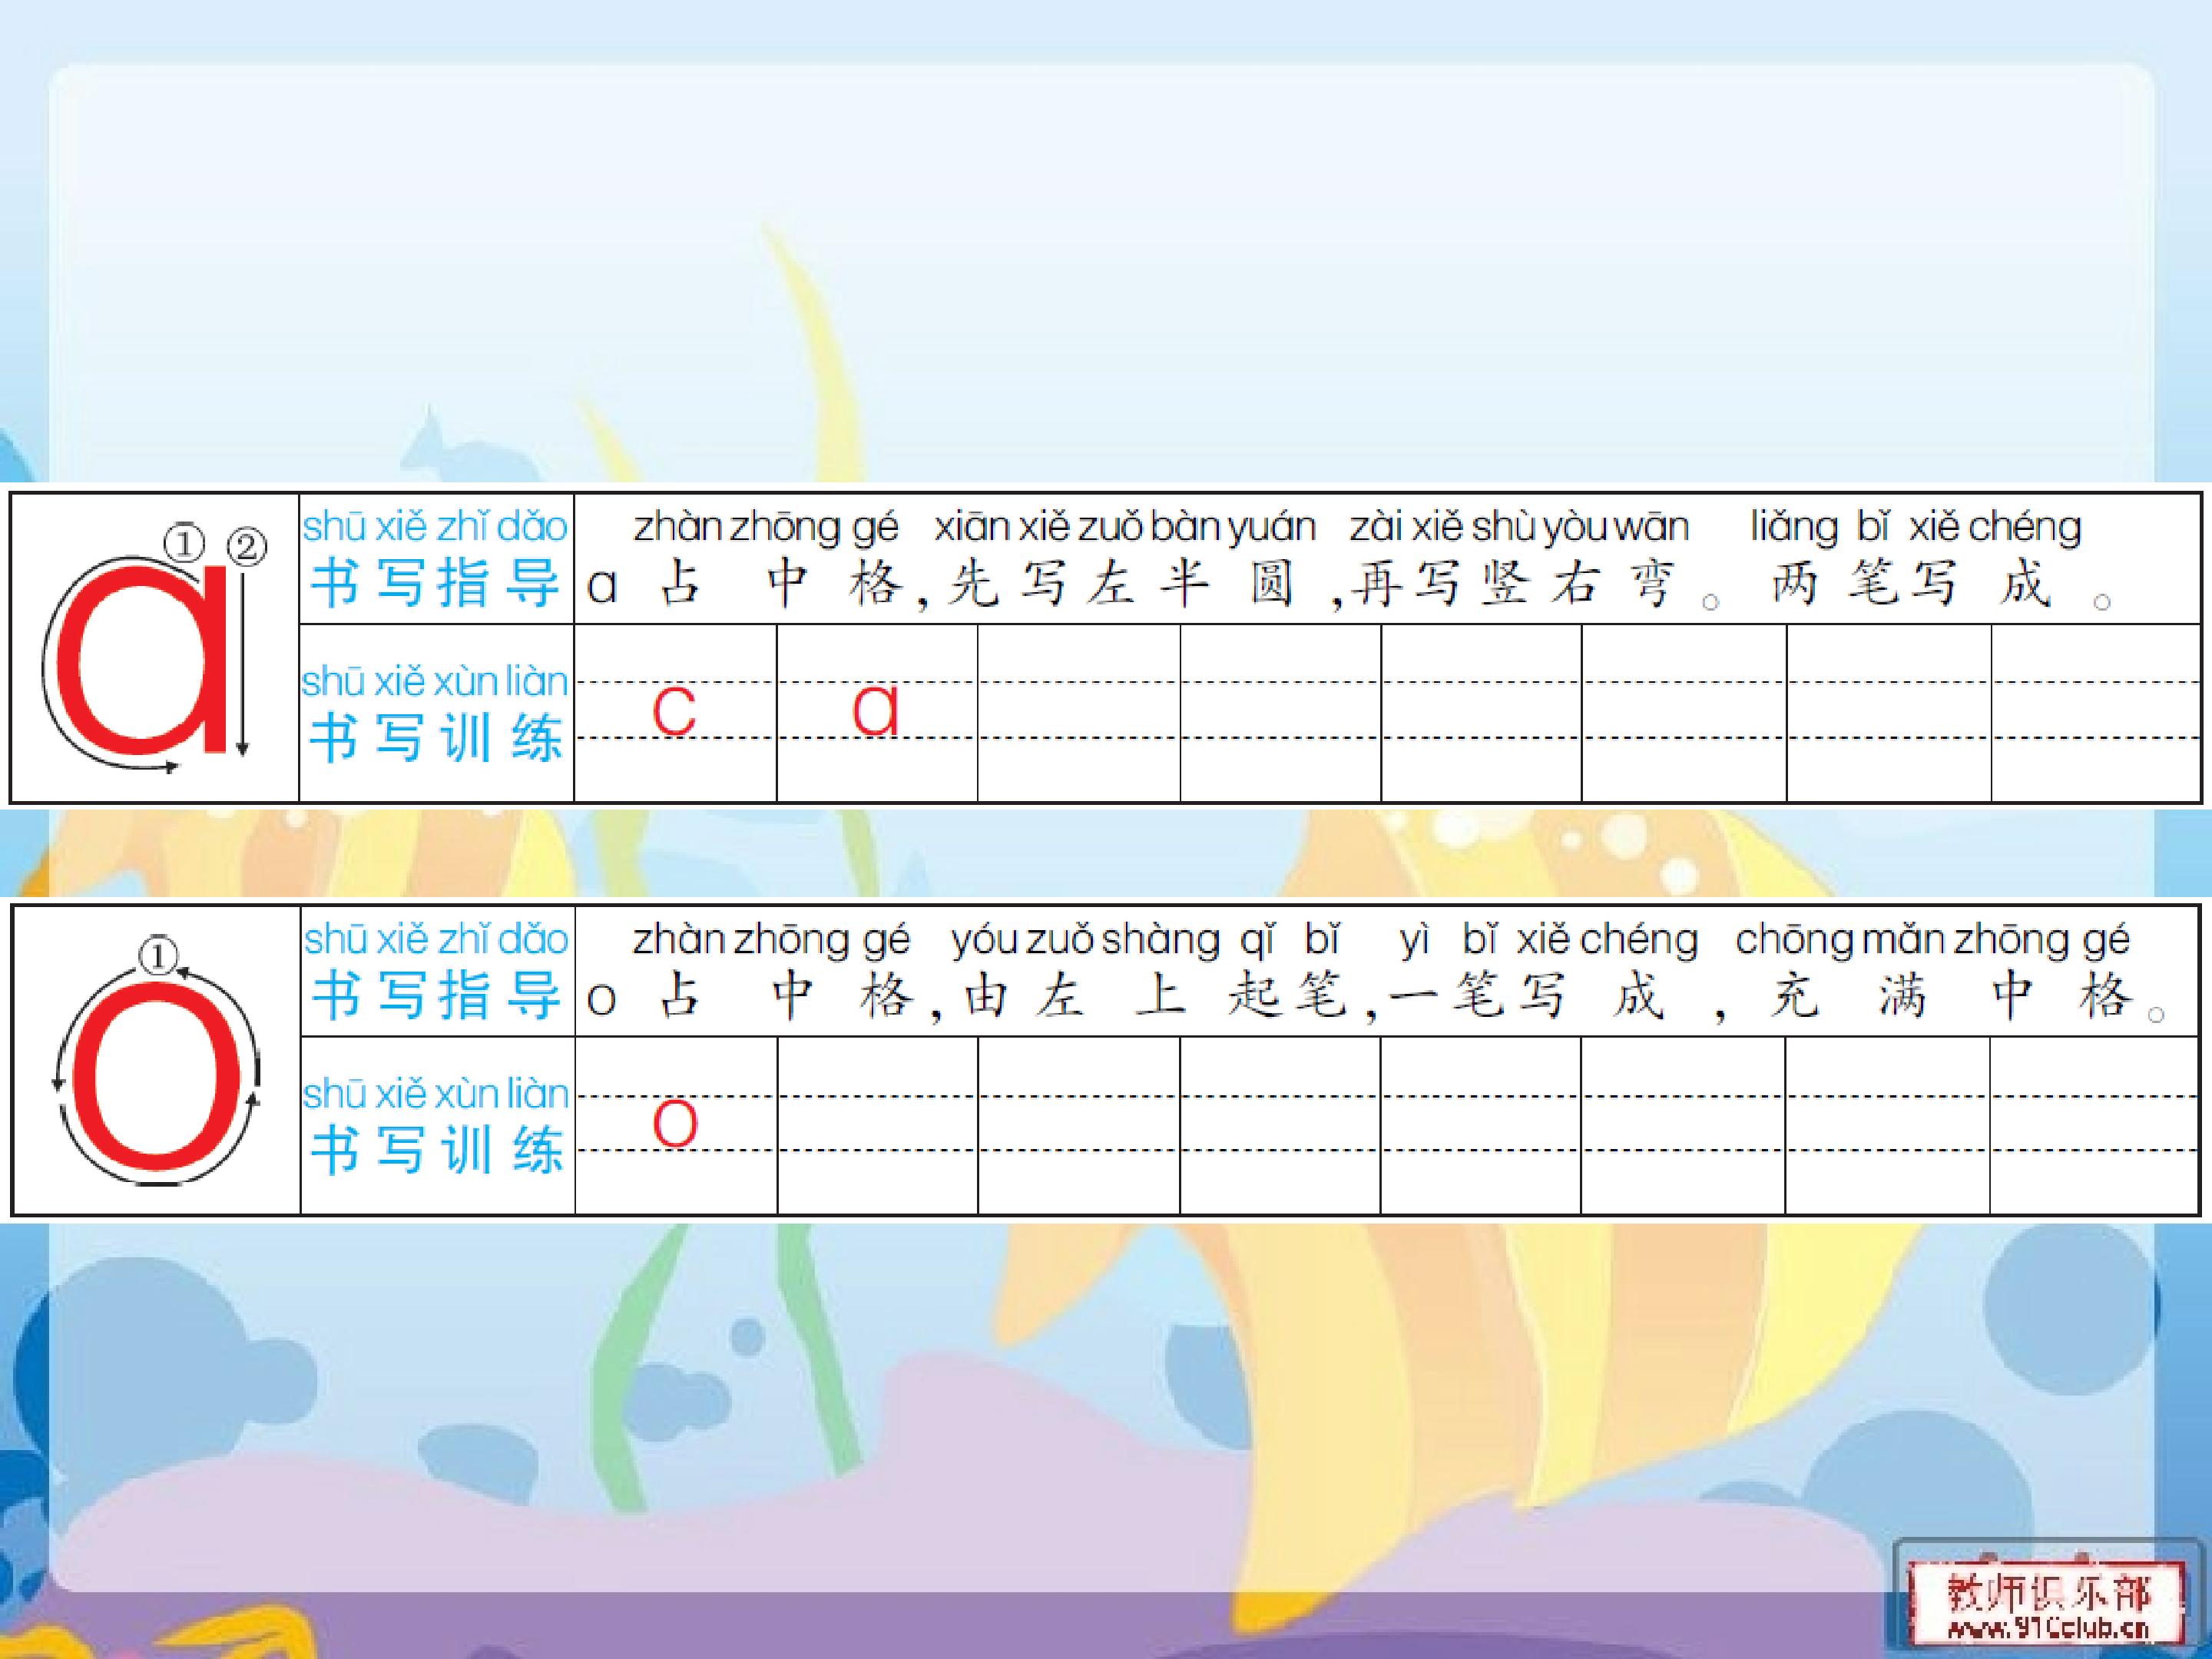Image resolution: width=2212 pixels, height=1659 pixels.
Task: Click the instruction text 由左上起笔
Action: click(1155, 996)
